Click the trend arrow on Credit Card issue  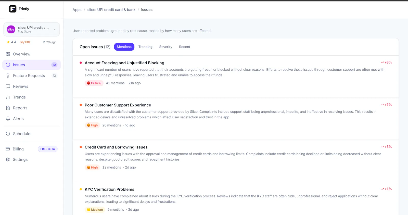(382, 147)
